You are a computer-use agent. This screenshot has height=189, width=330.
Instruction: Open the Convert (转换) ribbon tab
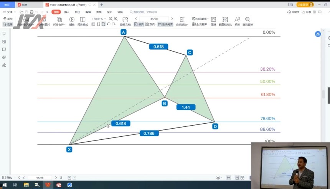coord(120,12)
